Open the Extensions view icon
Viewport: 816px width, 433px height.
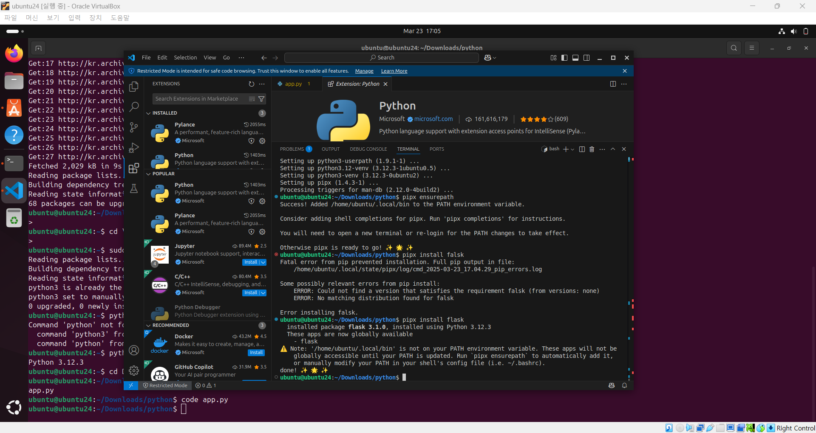[134, 168]
